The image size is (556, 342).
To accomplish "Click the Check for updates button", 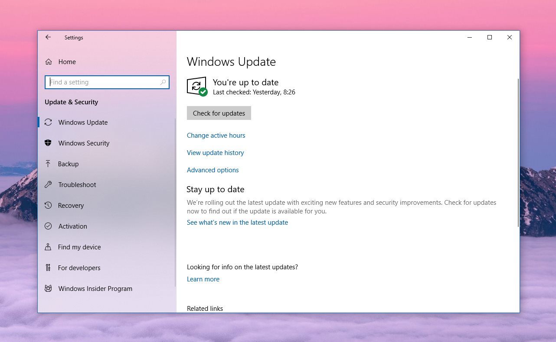I will pos(219,113).
